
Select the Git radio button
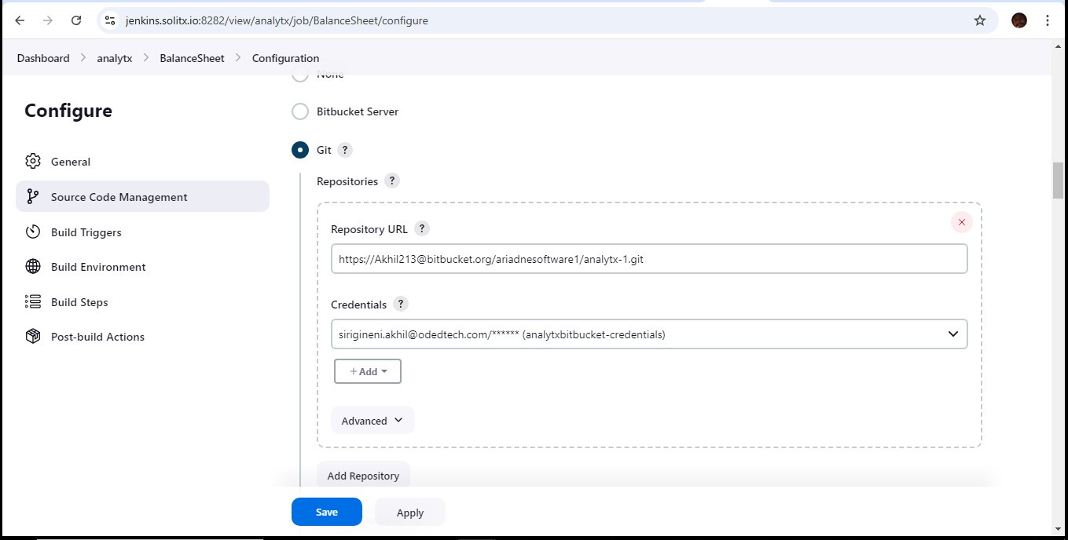click(300, 150)
